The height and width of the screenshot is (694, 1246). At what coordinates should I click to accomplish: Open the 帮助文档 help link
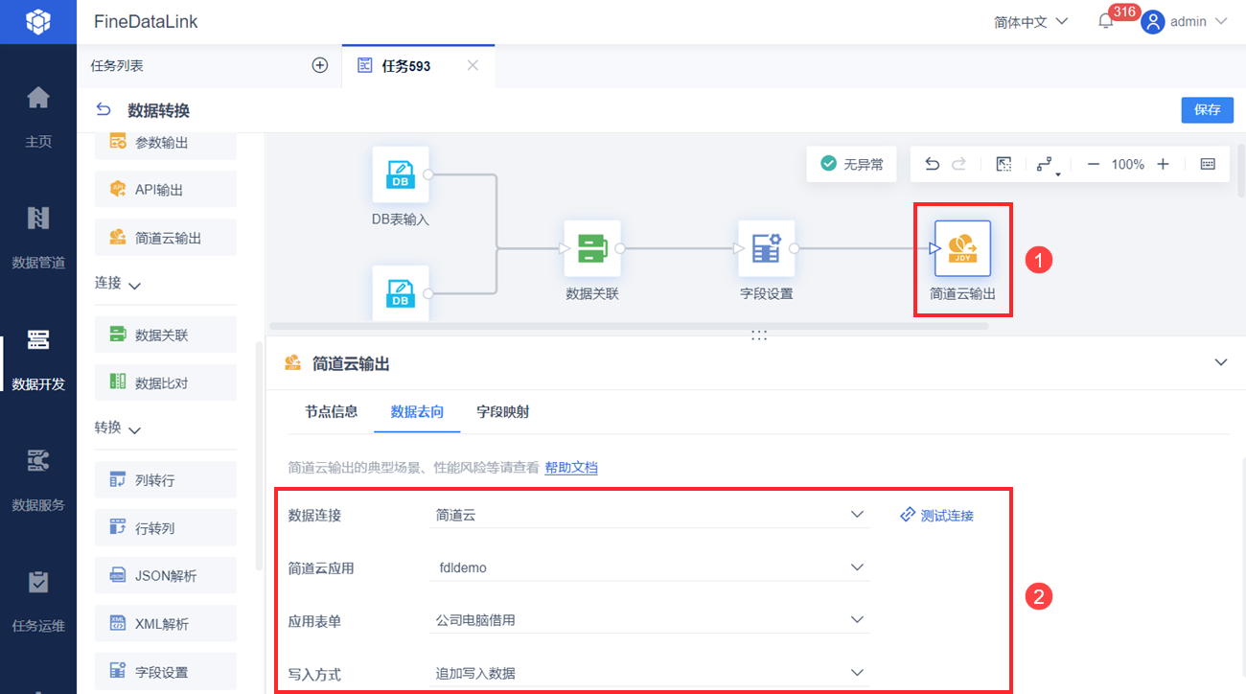(x=571, y=468)
